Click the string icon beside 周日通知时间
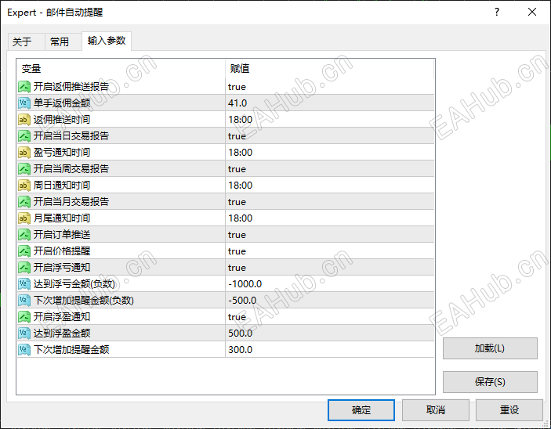 [x=24, y=186]
